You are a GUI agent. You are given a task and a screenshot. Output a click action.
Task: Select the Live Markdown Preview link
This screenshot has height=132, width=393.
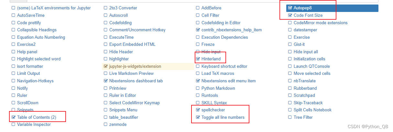pyautogui.click(x=131, y=73)
